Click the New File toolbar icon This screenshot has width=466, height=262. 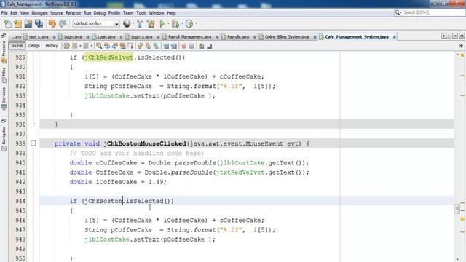8,24
